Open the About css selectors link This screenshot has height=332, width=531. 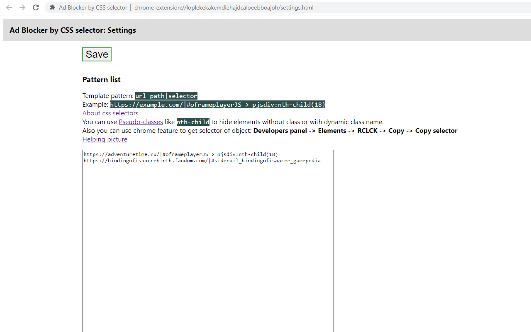[x=110, y=113]
